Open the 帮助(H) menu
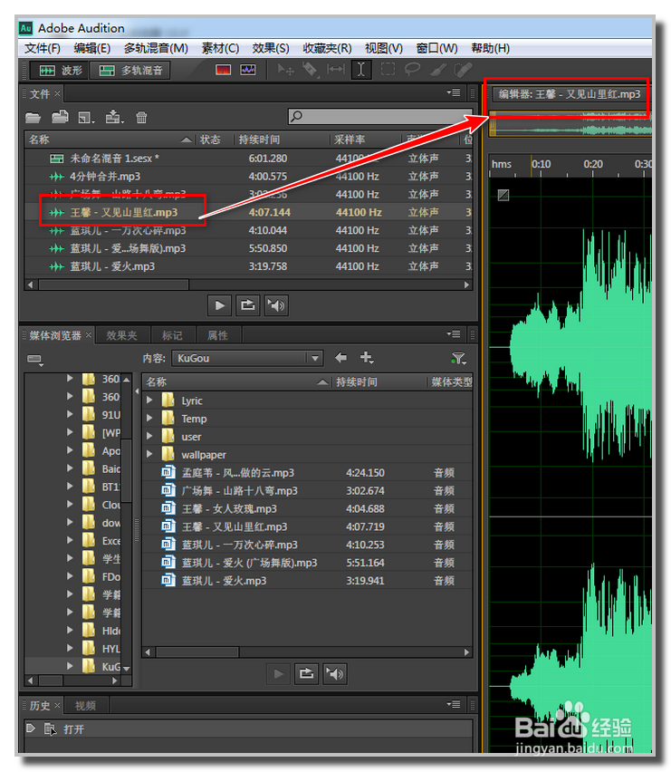 coord(491,48)
